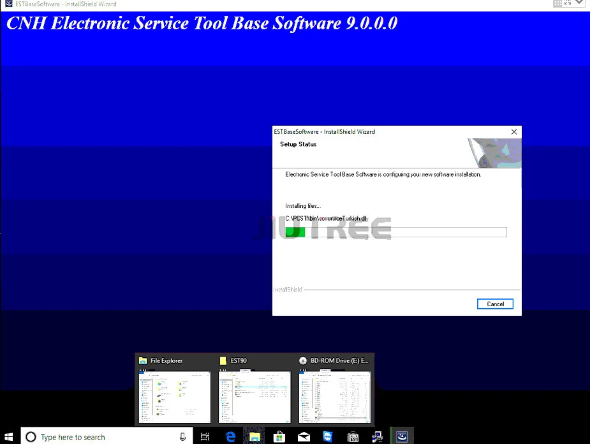
Task: Click the C:\PCST\bin file path text
Action: pyautogui.click(x=326, y=218)
